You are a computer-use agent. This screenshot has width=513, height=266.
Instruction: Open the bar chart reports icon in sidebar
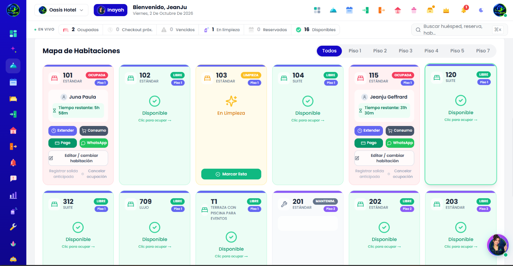pyautogui.click(x=13, y=195)
